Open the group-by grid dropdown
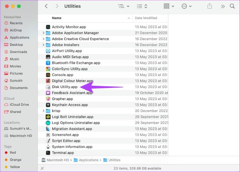The width and height of the screenshot is (240, 172). point(169,6)
